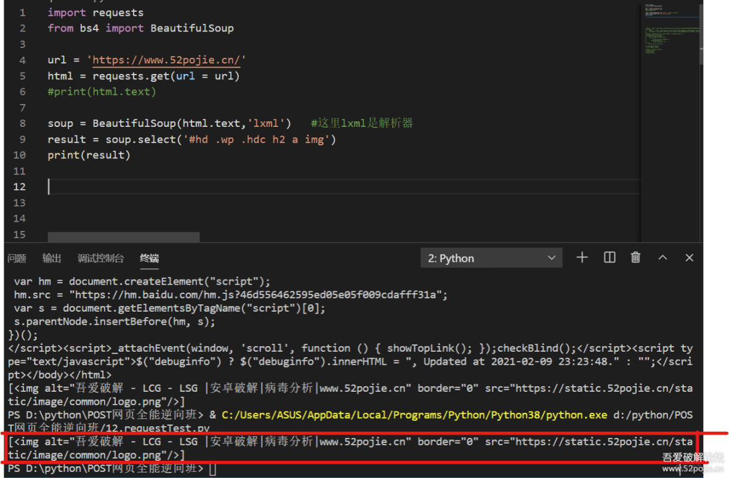Open the '2: Python' terminal selector dropdown
This screenshot has width=729, height=478.
pos(491,258)
